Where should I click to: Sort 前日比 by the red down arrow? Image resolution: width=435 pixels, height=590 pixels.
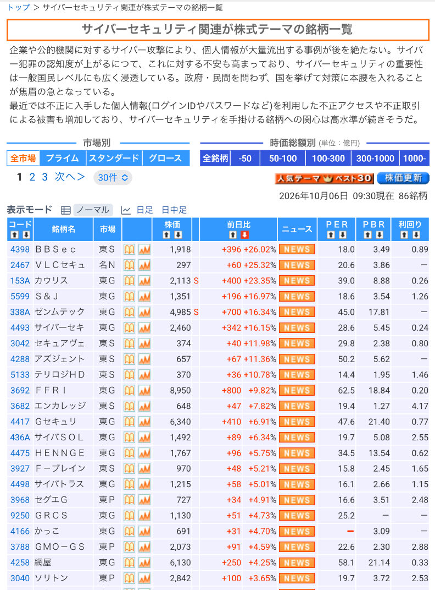point(244,235)
